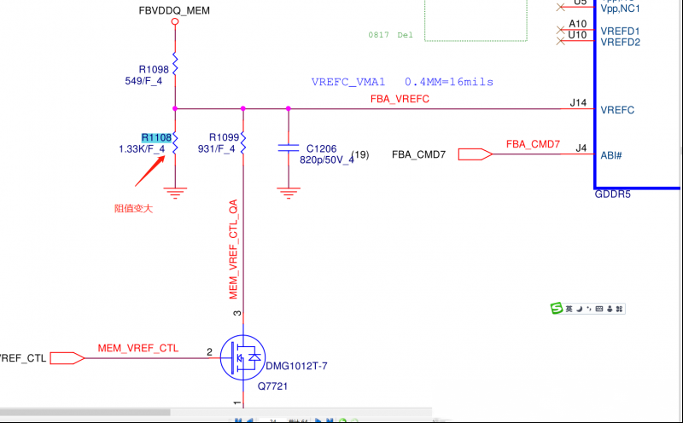683x423 pixels.
Task: Click pin number J14
Action: point(579,102)
